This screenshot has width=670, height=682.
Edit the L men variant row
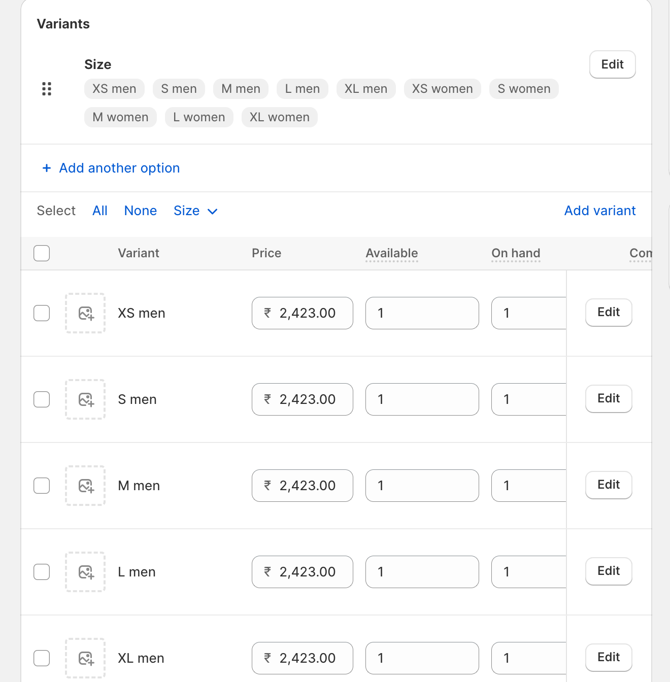pyautogui.click(x=609, y=571)
